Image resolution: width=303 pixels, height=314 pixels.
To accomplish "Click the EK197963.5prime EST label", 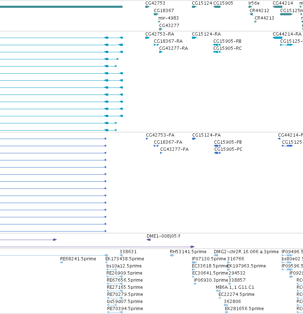I will [246, 266].
